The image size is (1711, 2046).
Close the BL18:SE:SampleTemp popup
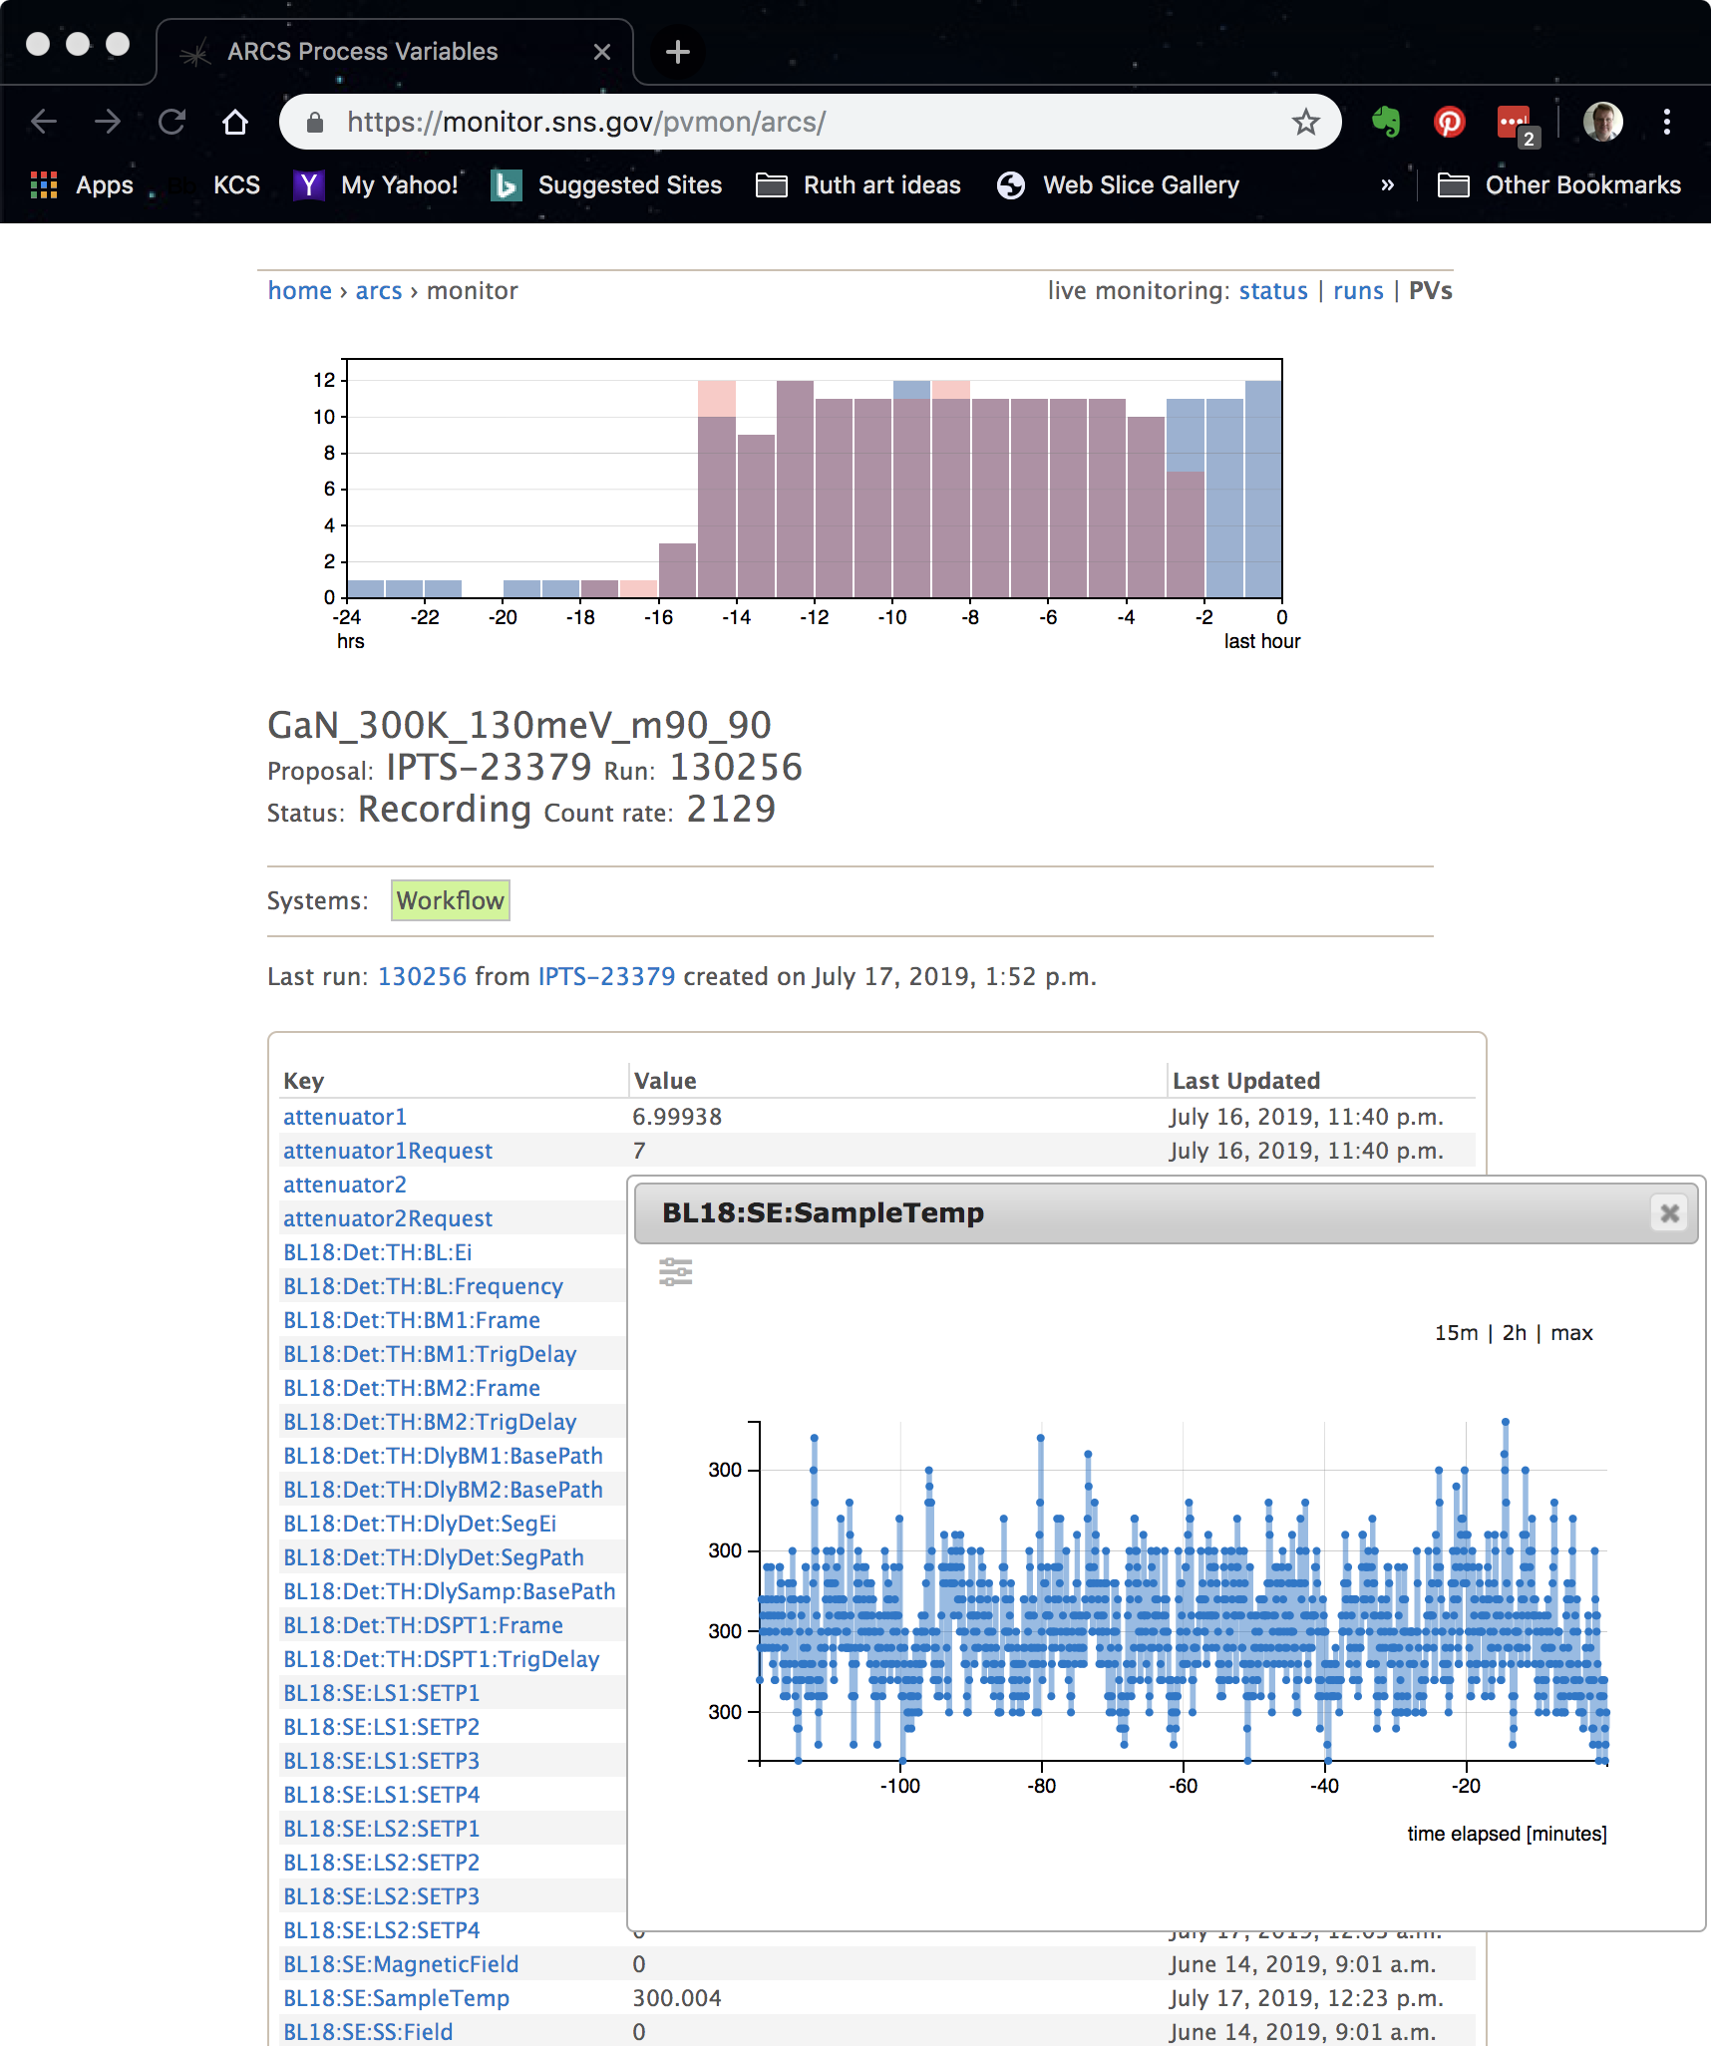[1669, 1212]
